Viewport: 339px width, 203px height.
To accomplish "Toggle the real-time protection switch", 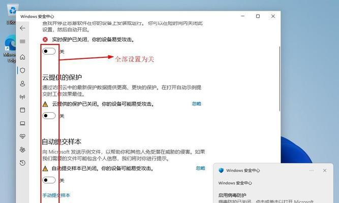I will [49, 51].
